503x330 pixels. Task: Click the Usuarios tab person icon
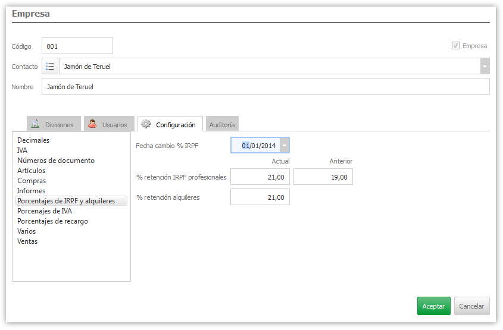(x=92, y=124)
